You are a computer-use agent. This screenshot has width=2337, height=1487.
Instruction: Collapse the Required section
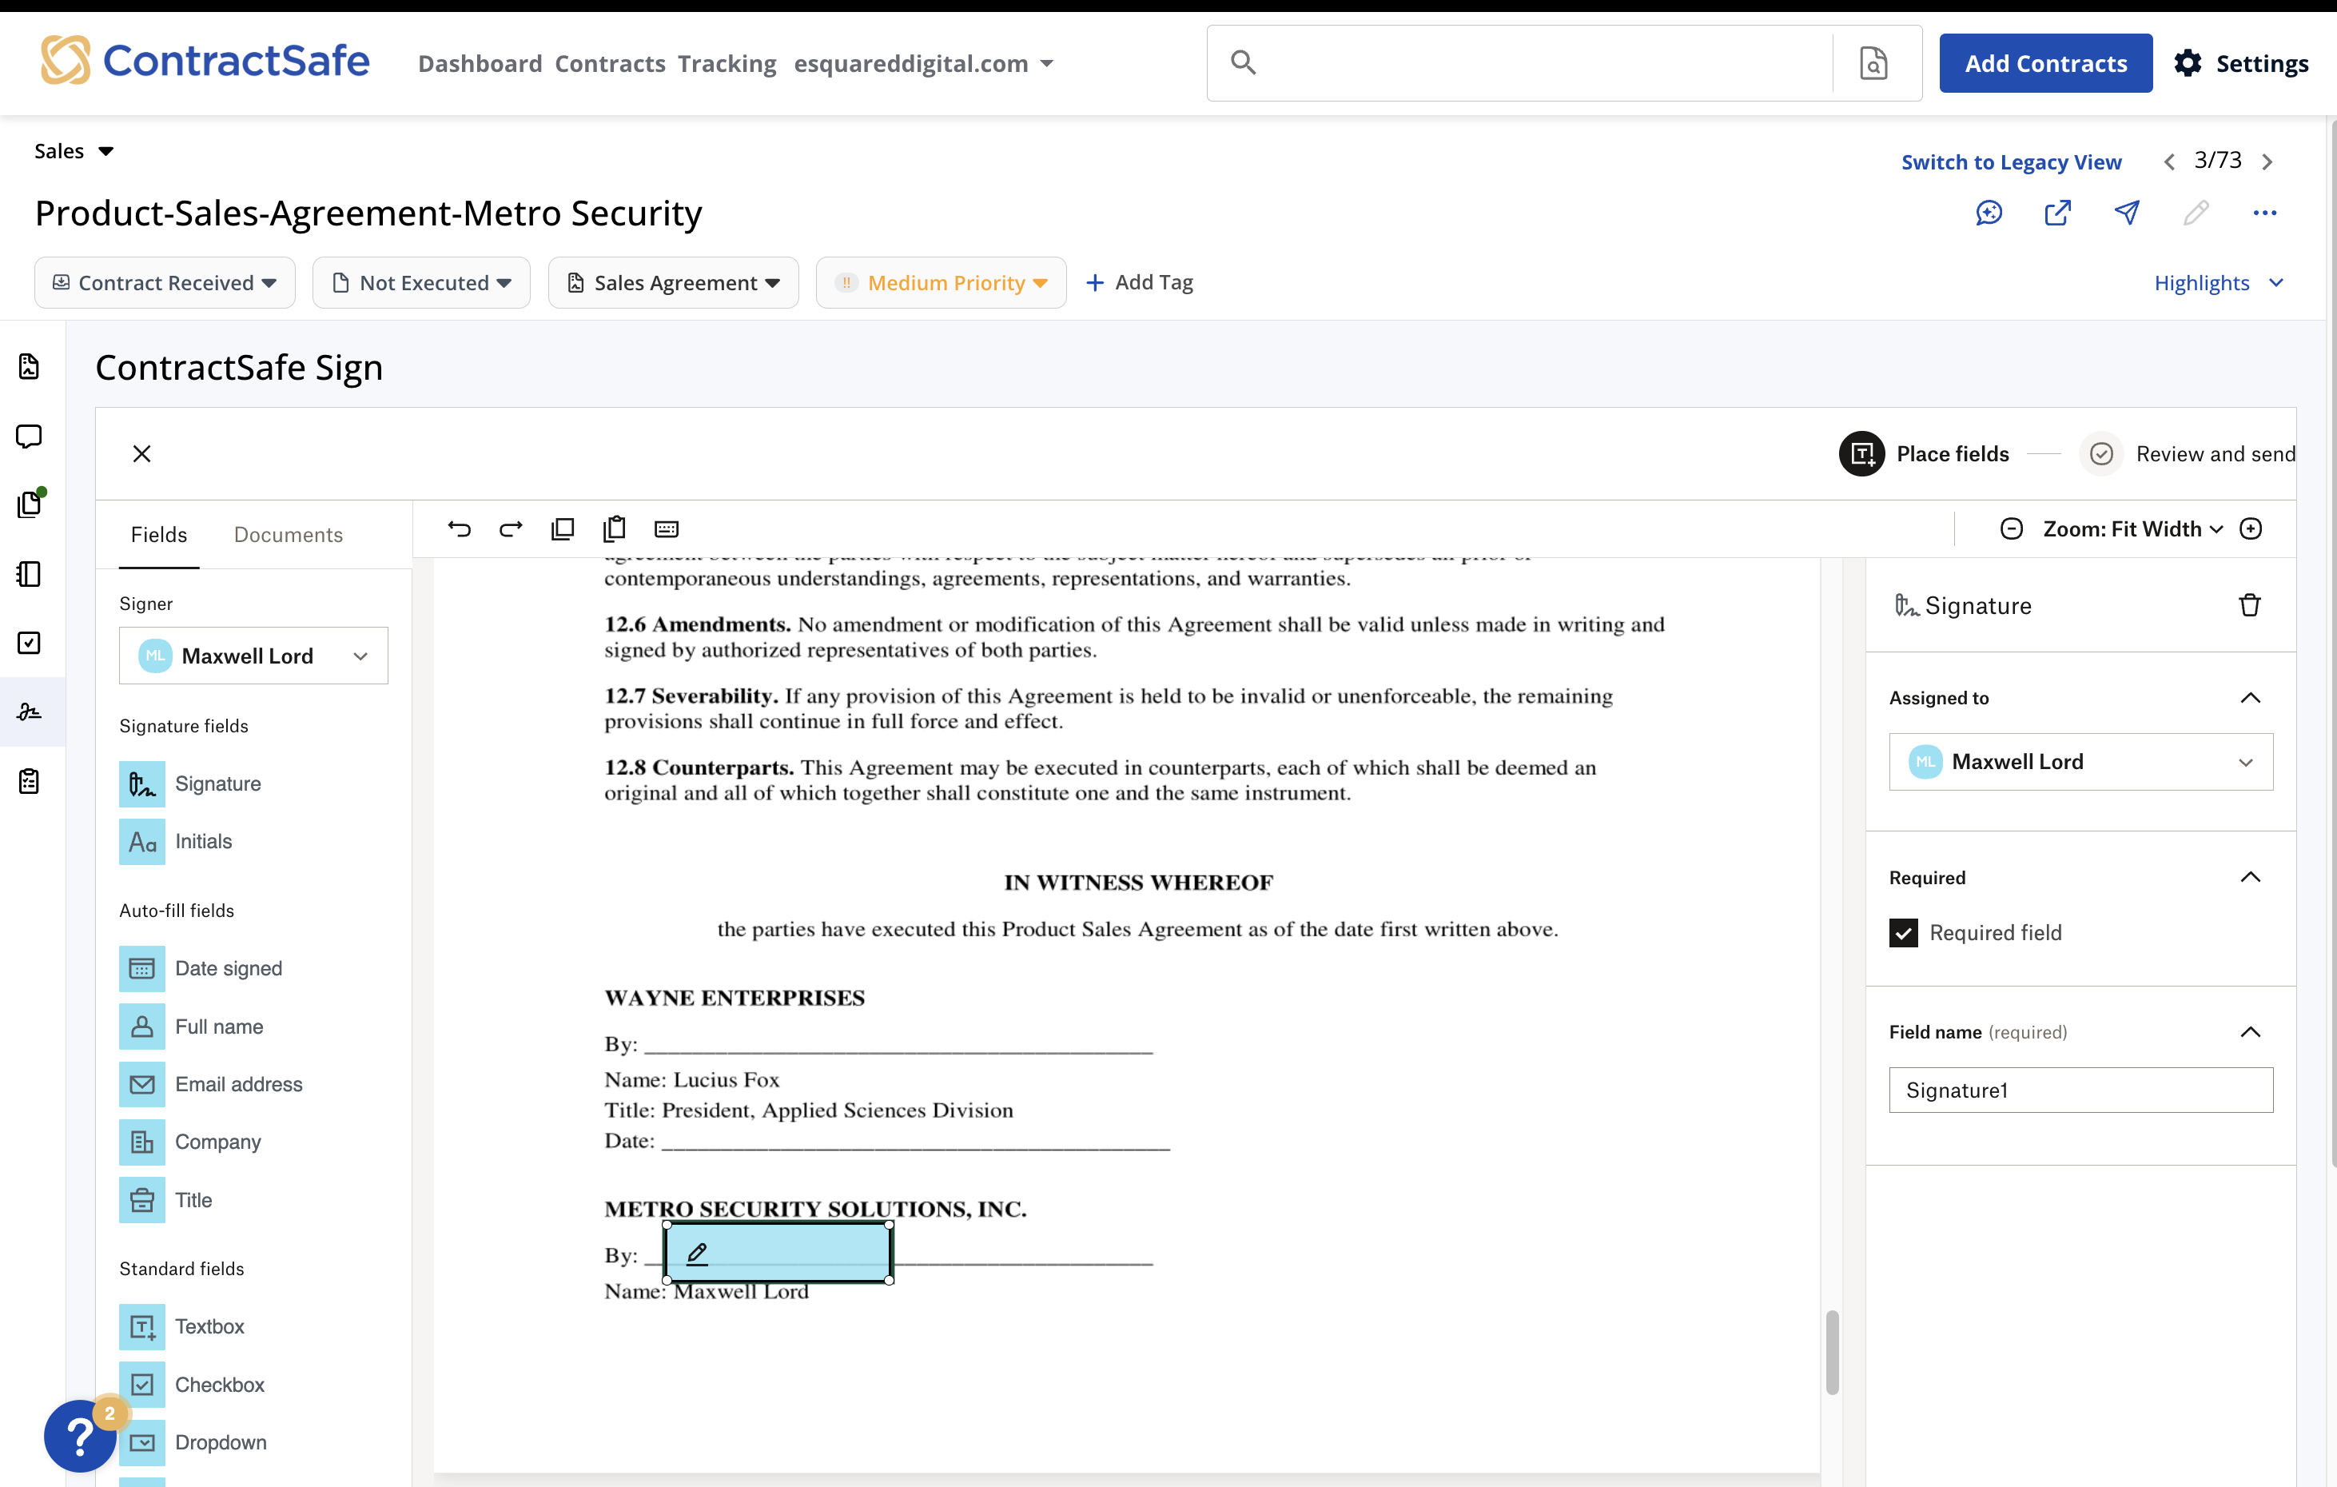[x=2251, y=878]
